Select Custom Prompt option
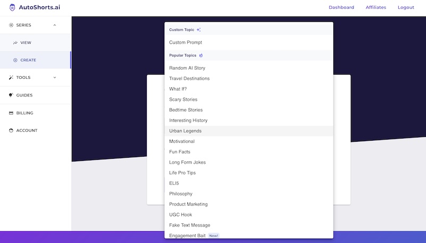This screenshot has width=426, height=243. click(x=249, y=43)
